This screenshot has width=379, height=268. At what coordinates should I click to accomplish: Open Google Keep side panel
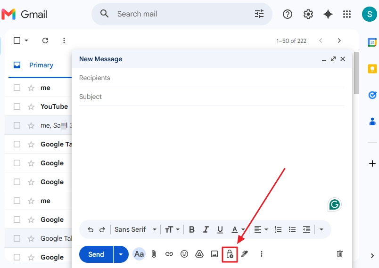(372, 69)
